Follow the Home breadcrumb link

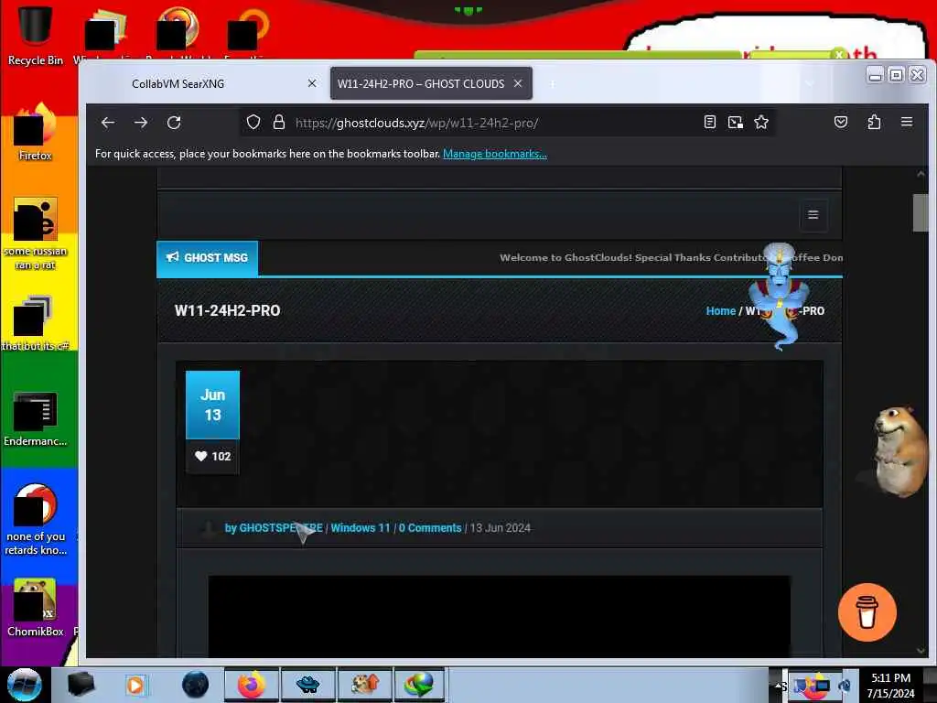tap(721, 311)
